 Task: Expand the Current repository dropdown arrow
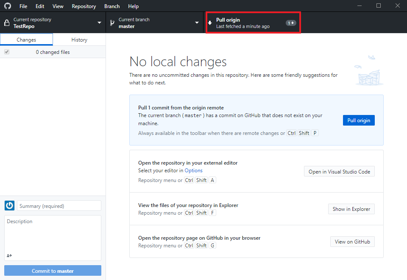[x=99, y=23]
